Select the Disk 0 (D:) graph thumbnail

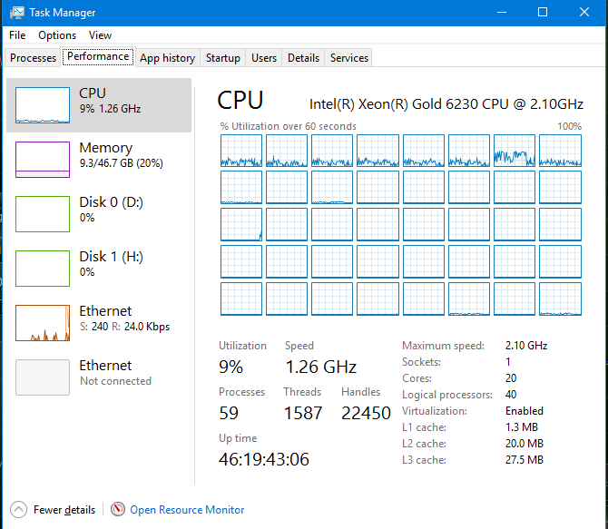43,214
